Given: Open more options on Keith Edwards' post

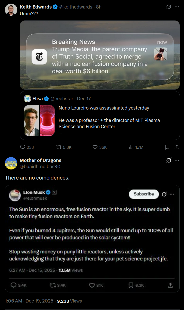Looking at the screenshot, I should pyautogui.click(x=177, y=7).
